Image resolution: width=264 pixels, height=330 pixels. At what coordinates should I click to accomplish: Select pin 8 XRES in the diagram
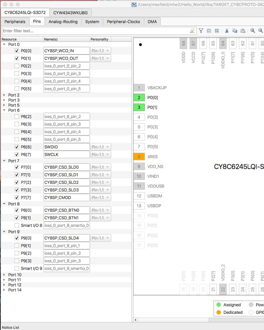point(139,157)
